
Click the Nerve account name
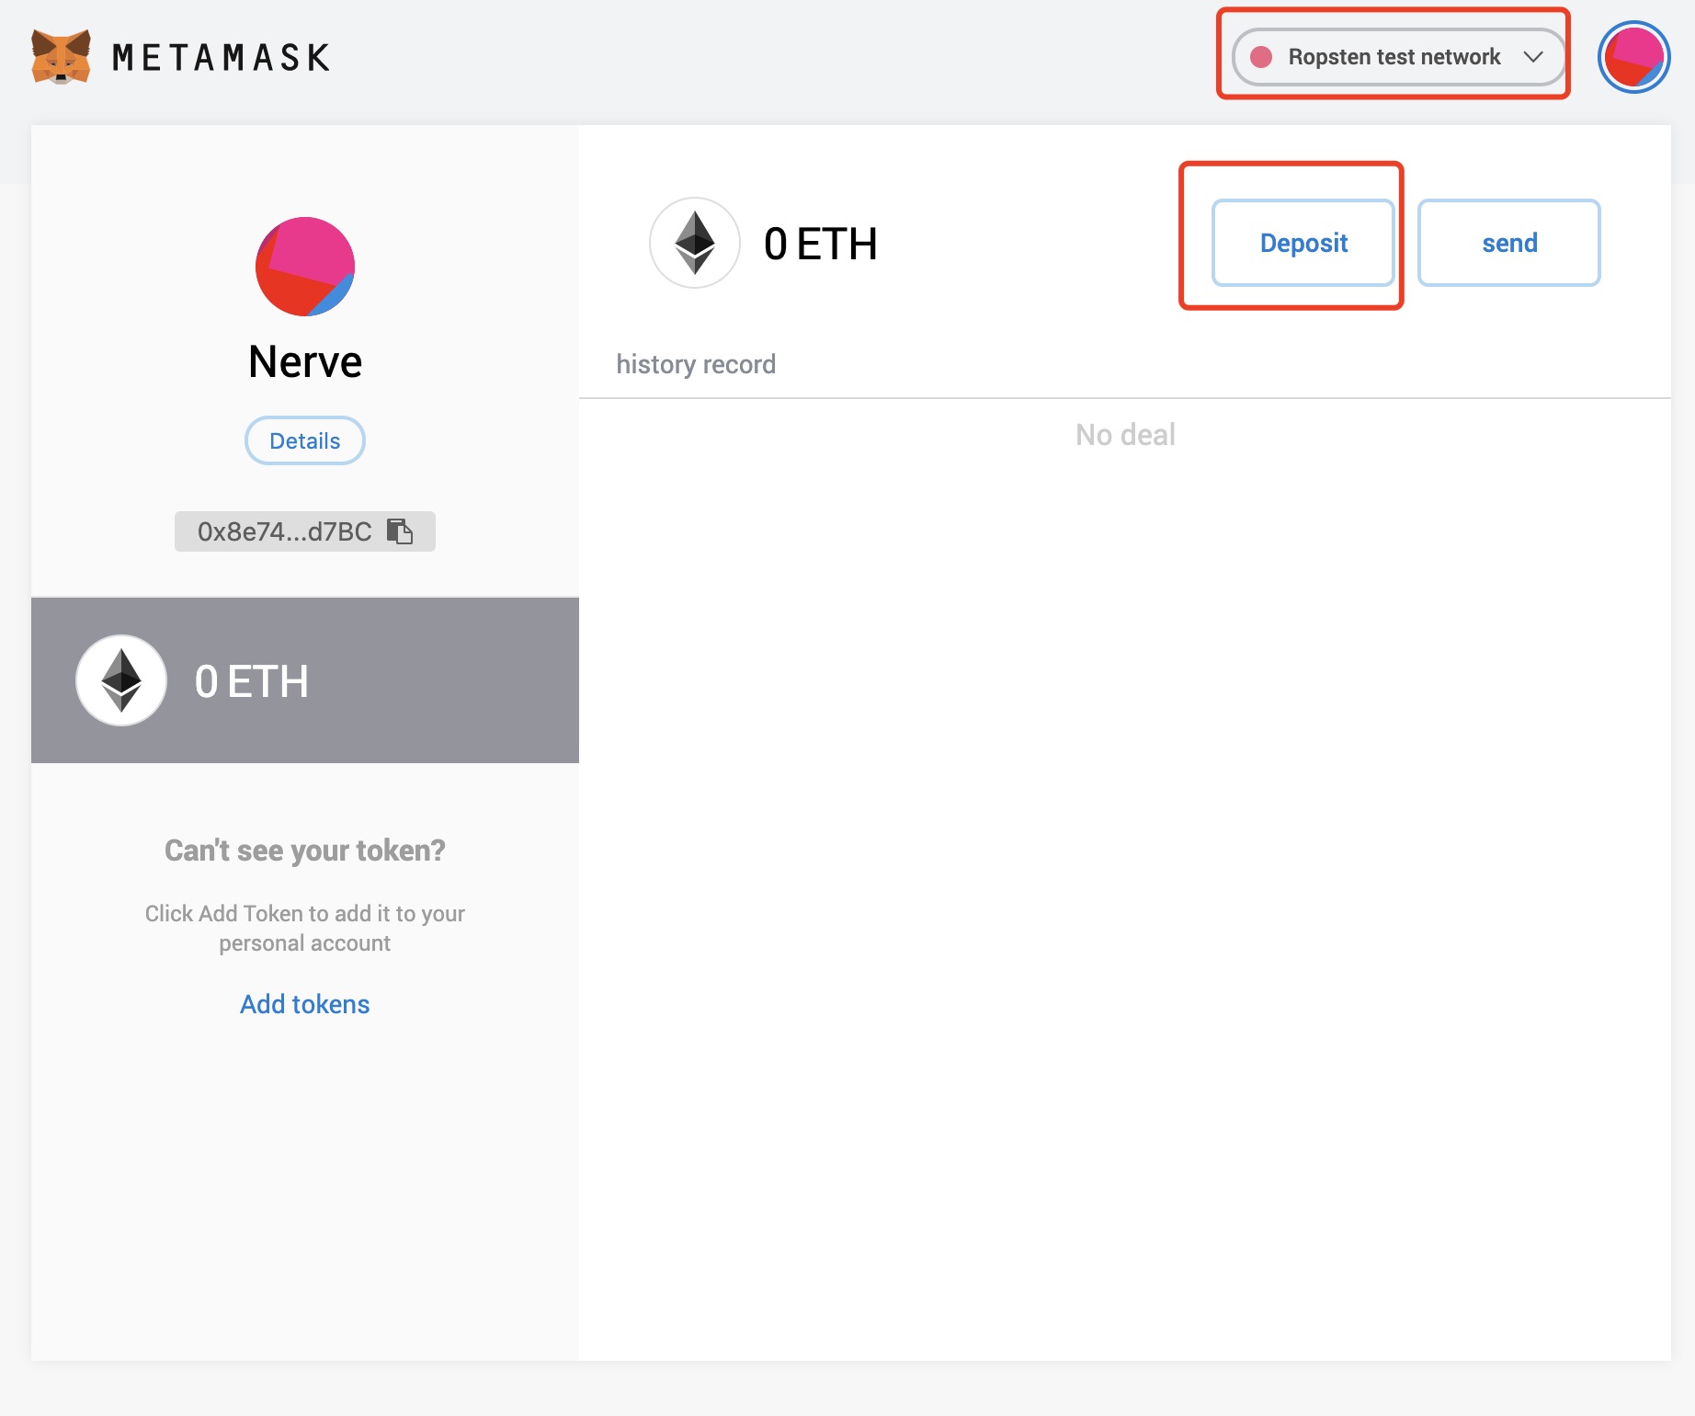pyautogui.click(x=305, y=361)
